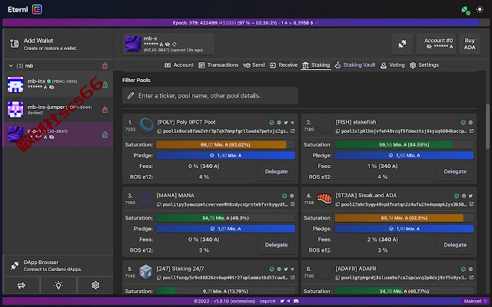Select the Staking tab
The height and width of the screenshot is (307, 492).
tap(316, 65)
